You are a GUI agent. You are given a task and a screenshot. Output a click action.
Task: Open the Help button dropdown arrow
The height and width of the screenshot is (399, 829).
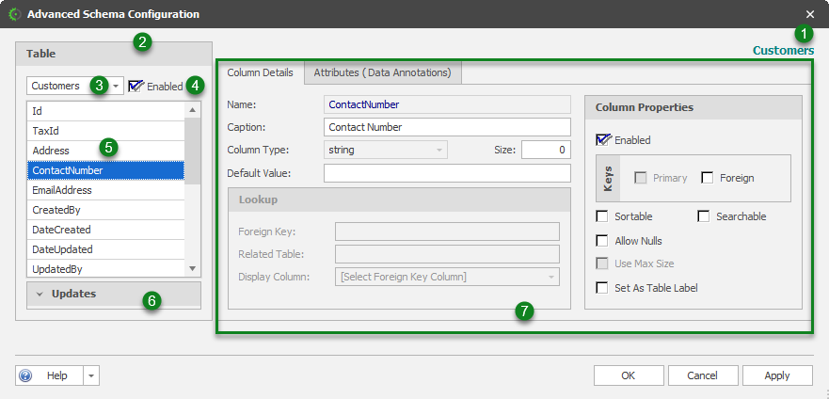[90, 375]
